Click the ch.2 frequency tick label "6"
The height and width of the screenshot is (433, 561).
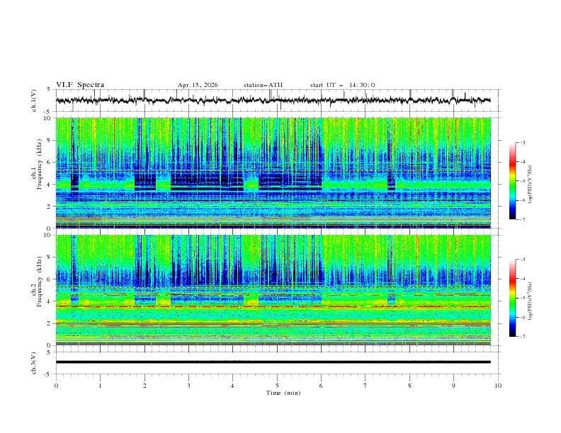(x=49, y=279)
